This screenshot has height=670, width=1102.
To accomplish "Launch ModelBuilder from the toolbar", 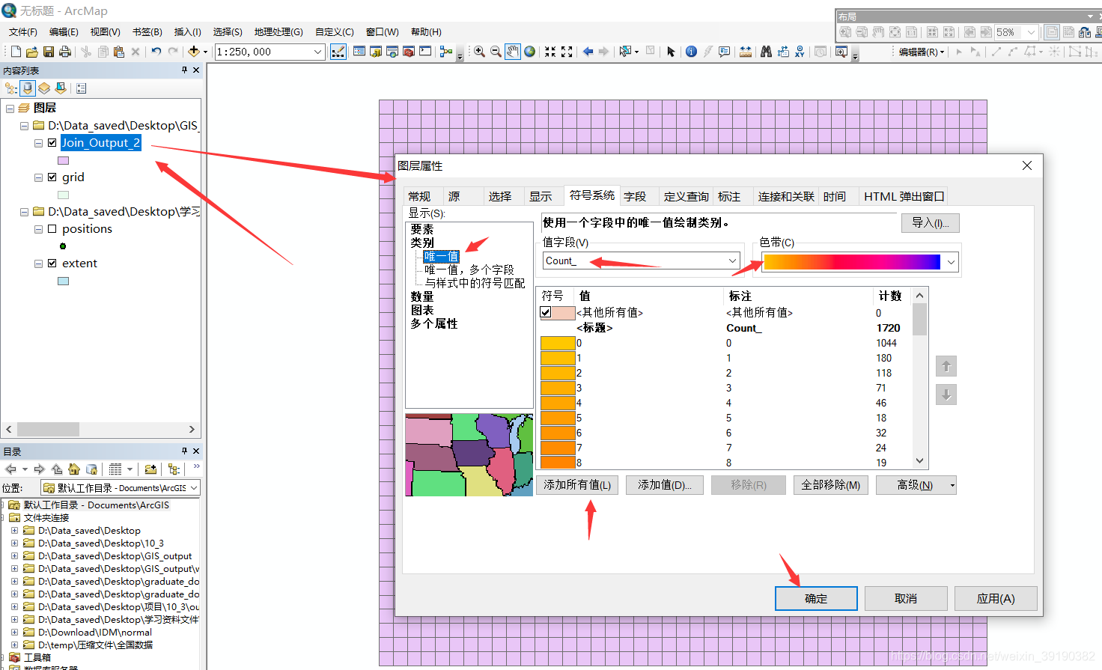I will (x=446, y=52).
